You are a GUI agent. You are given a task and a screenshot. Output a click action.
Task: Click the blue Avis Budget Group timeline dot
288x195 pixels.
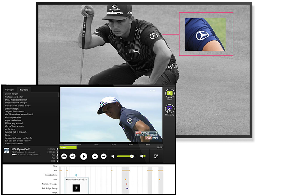click(x=127, y=188)
